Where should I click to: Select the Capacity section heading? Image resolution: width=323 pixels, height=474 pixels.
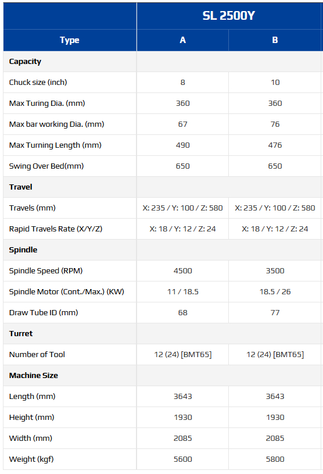click(x=25, y=62)
